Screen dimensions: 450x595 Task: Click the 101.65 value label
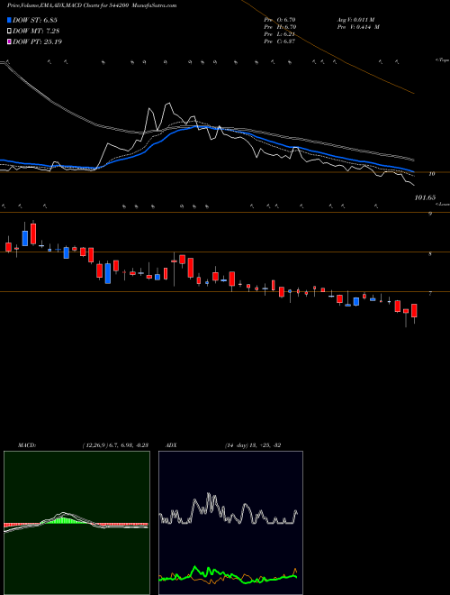coord(425,197)
